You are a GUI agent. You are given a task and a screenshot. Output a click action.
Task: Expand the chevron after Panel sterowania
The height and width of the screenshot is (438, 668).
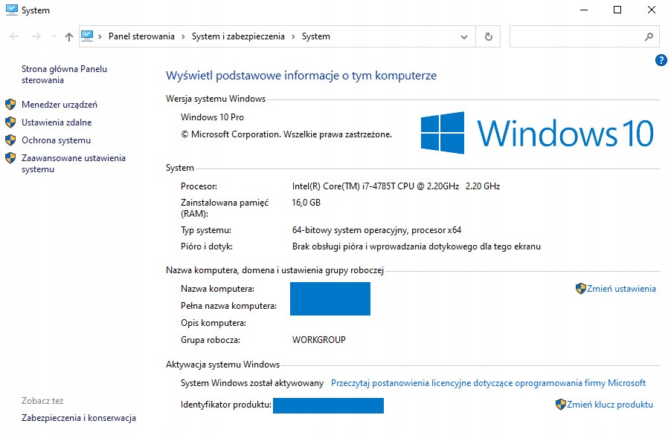tap(183, 36)
